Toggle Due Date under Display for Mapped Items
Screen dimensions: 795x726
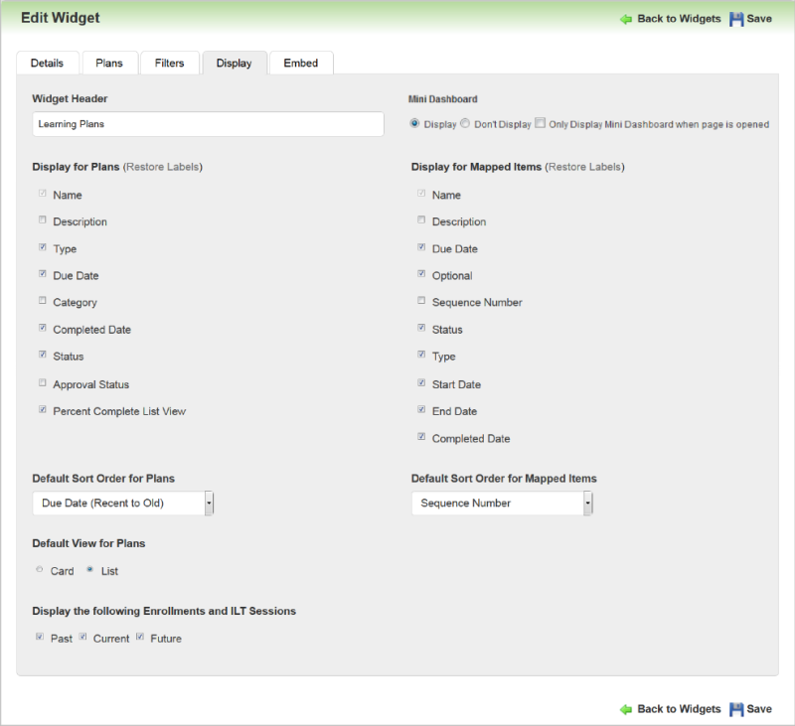pos(421,247)
